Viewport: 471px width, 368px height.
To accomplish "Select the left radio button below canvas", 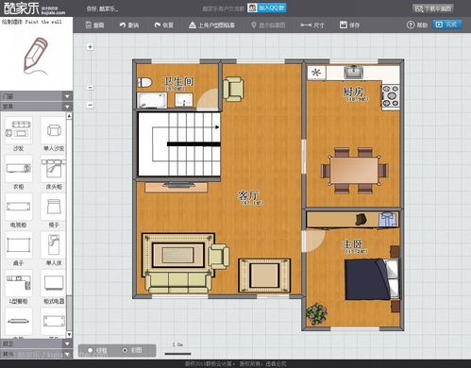I will click(x=91, y=350).
